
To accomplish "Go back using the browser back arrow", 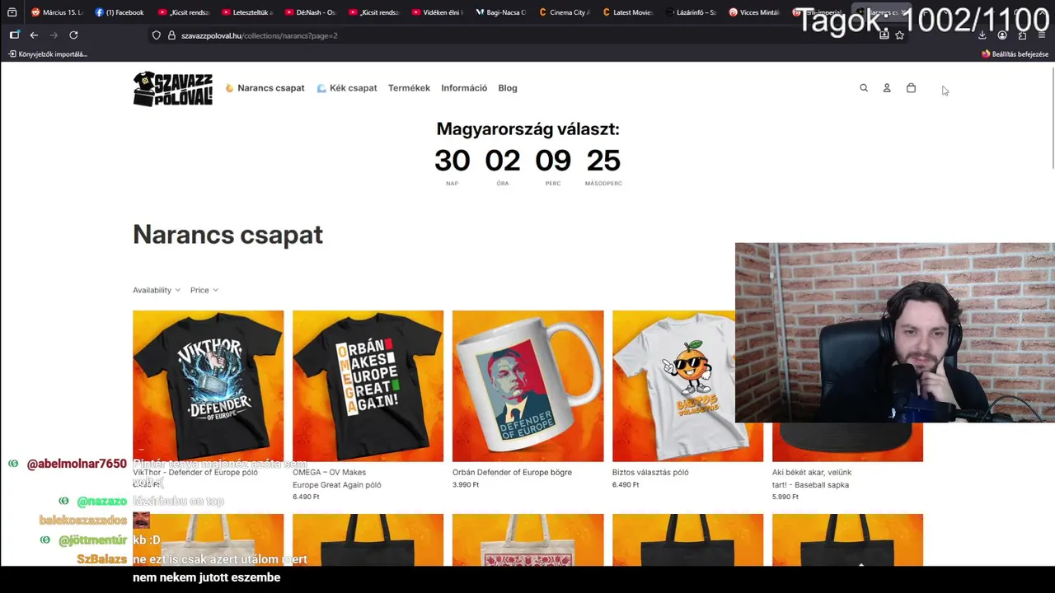I will pyautogui.click(x=34, y=35).
